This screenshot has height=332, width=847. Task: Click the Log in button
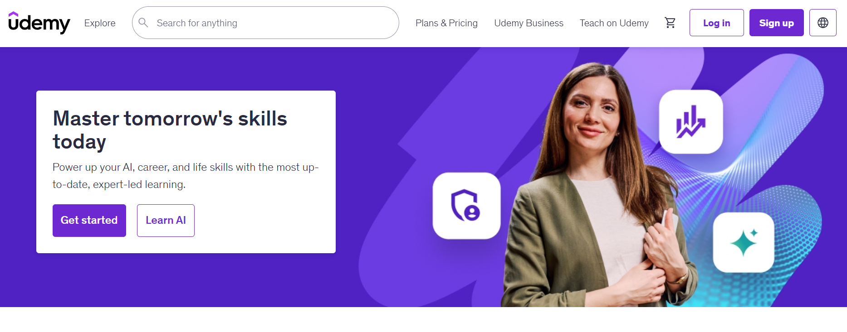[717, 23]
